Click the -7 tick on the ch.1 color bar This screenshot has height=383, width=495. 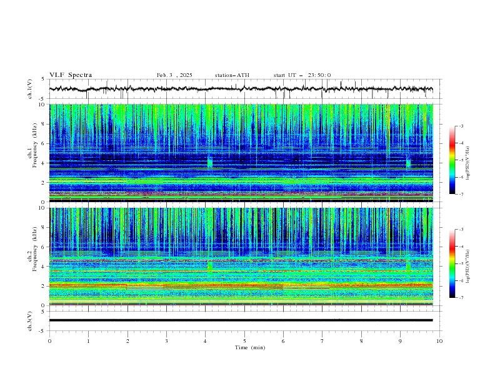point(461,194)
